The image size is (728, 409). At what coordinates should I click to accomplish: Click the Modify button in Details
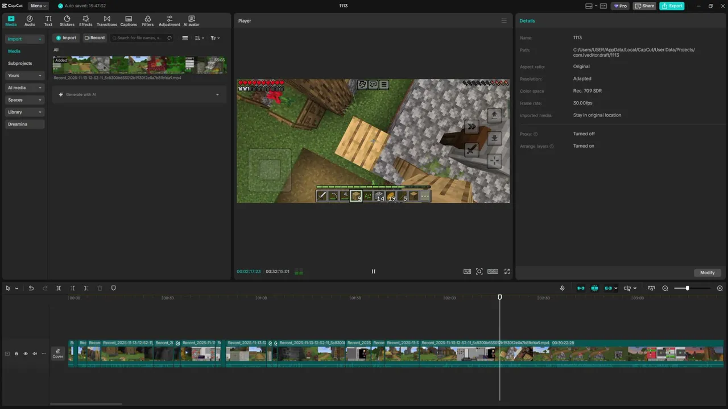tap(708, 273)
